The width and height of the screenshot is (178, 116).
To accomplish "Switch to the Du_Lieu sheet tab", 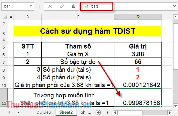I will [44, 112].
